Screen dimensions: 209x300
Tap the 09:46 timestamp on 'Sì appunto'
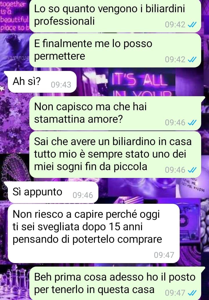pyautogui.click(x=83, y=195)
